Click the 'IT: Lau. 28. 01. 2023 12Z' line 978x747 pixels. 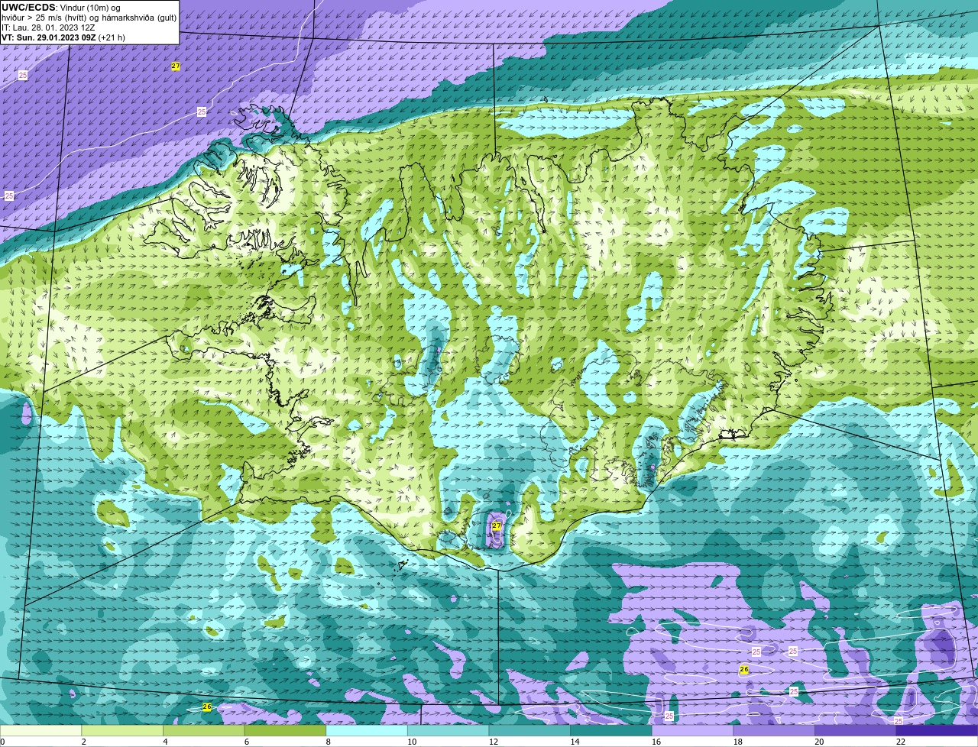tap(48, 27)
